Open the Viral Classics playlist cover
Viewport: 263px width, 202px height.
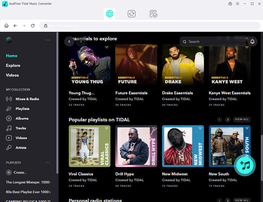click(x=90, y=146)
